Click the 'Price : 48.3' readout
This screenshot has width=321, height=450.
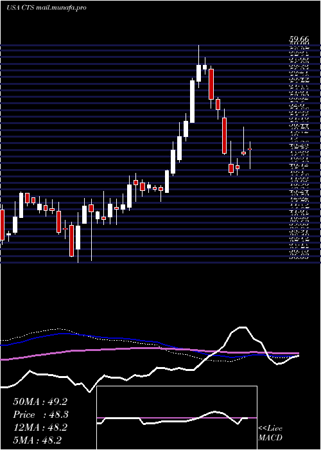click(41, 415)
